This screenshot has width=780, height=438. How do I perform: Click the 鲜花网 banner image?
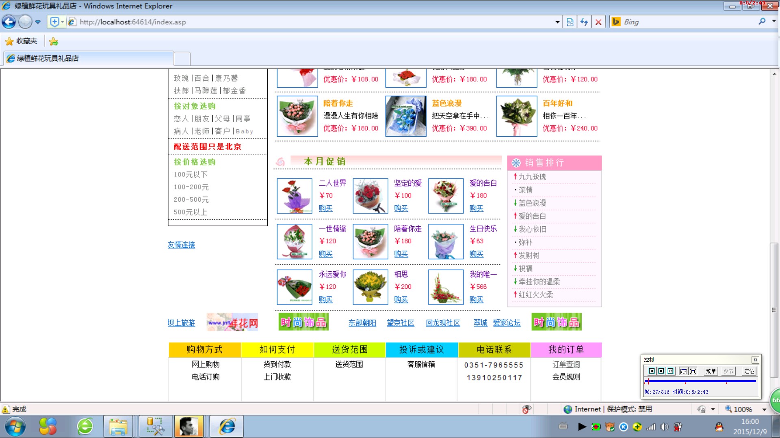point(232,322)
